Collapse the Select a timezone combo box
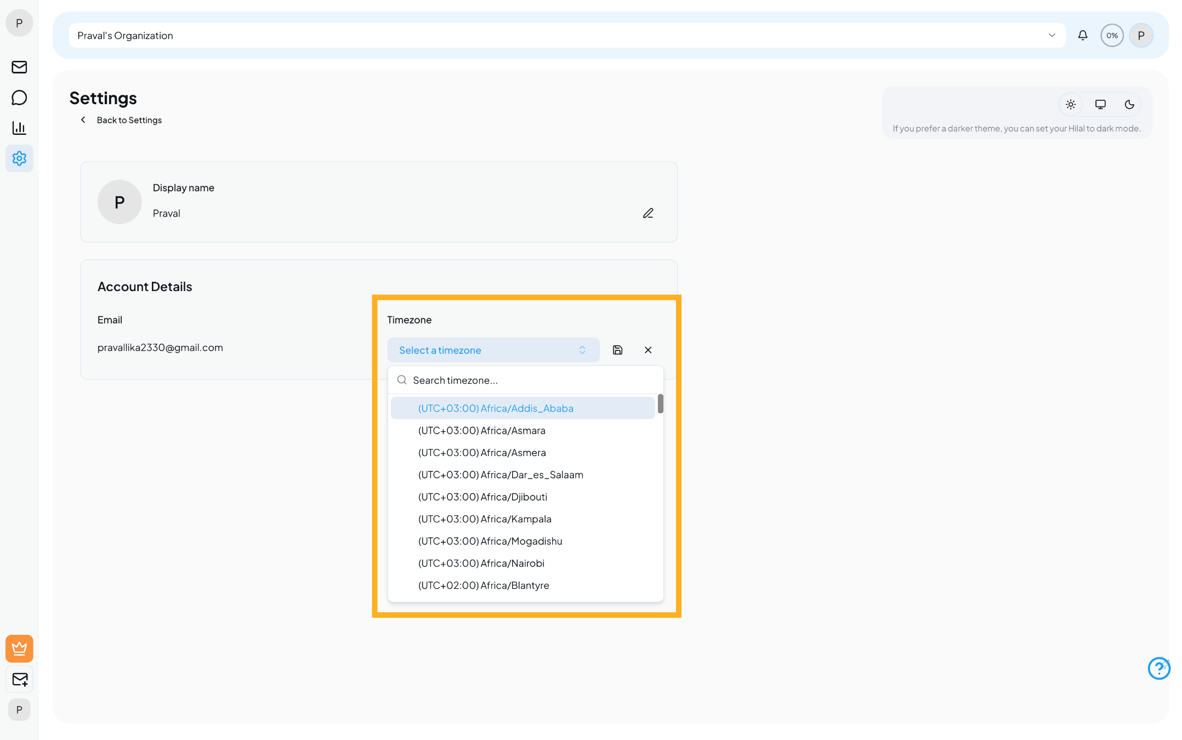1182x740 pixels. coord(493,350)
